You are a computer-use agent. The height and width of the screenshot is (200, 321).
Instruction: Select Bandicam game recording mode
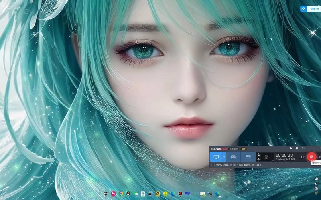tap(233, 157)
